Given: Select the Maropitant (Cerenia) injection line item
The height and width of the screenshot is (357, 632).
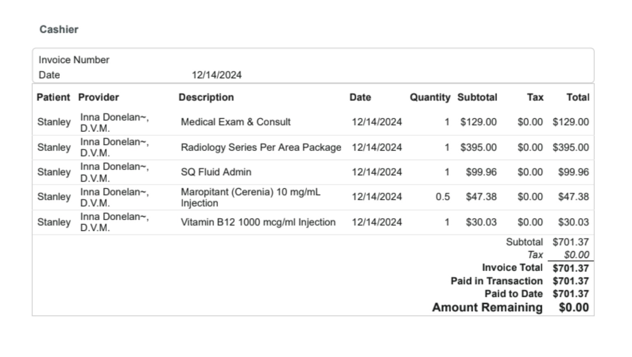Looking at the screenshot, I should click(x=250, y=197).
